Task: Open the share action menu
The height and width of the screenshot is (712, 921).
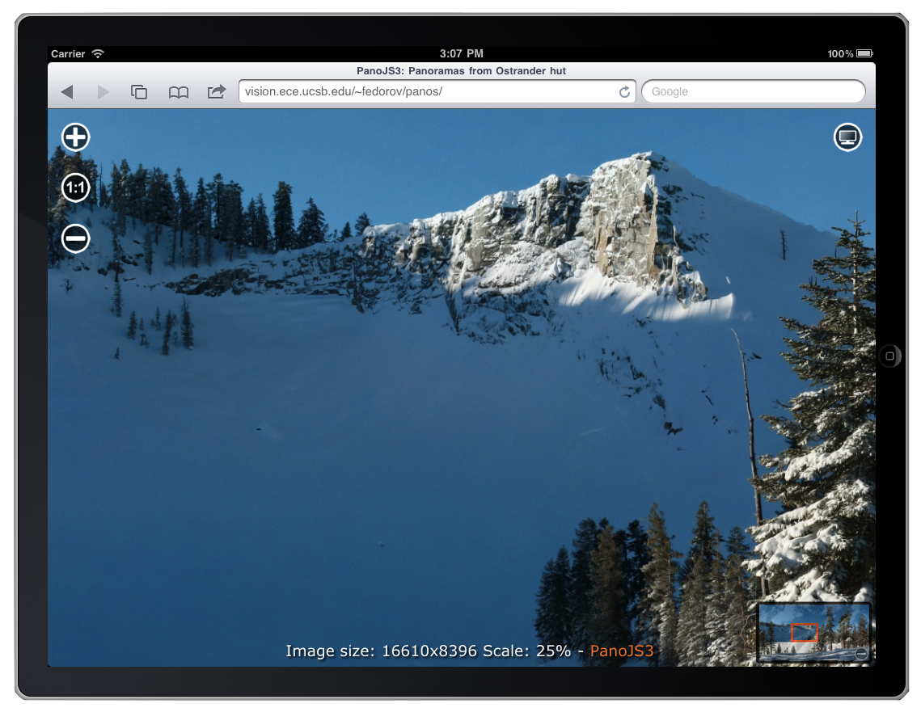Action: coord(217,91)
